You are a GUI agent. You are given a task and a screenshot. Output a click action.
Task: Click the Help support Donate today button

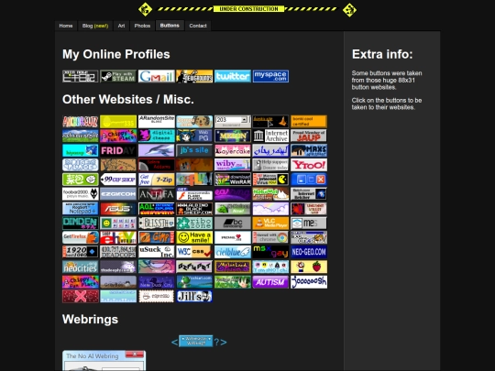click(270, 165)
